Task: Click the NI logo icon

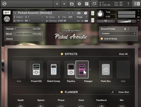Action: [x=137, y=4]
